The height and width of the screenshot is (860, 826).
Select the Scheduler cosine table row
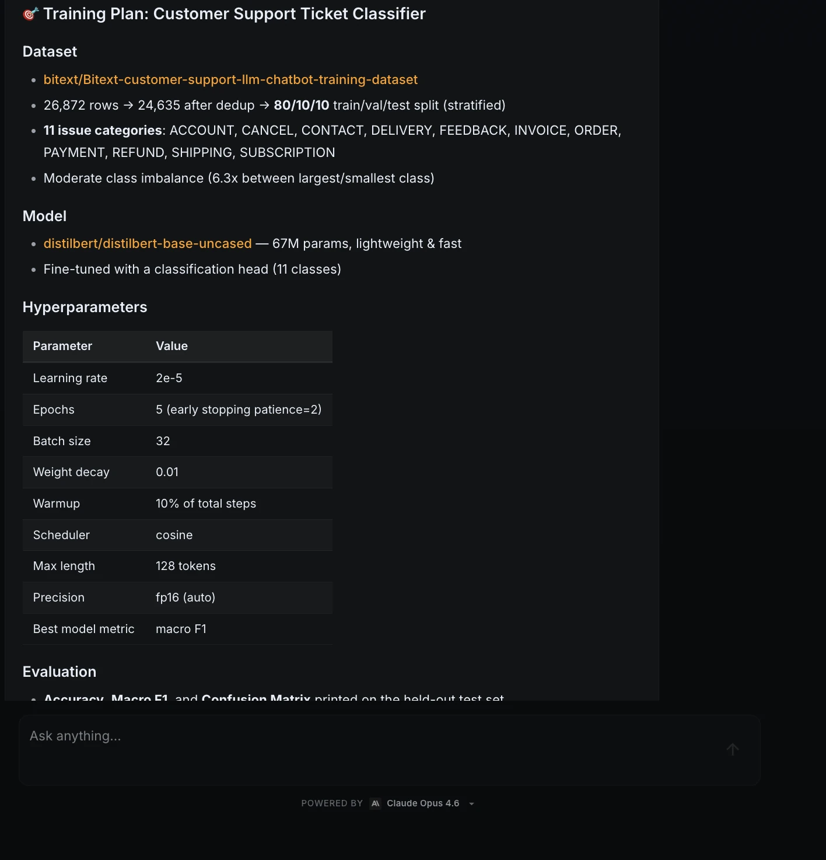pyautogui.click(x=177, y=535)
